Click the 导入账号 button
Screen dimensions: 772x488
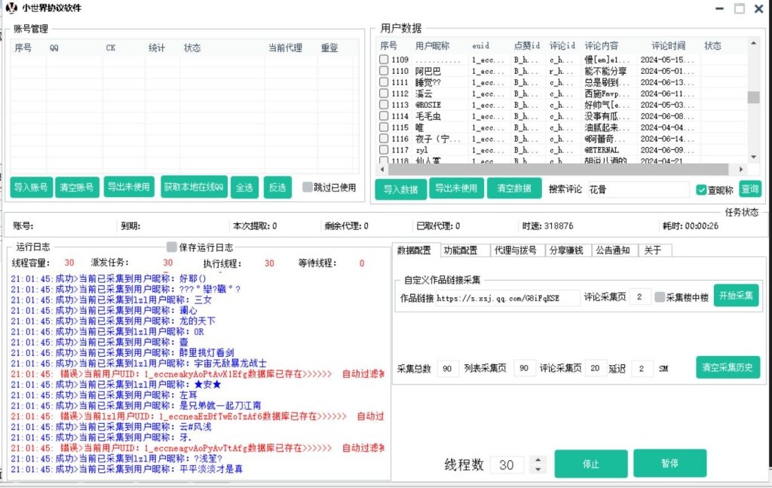click(30, 188)
